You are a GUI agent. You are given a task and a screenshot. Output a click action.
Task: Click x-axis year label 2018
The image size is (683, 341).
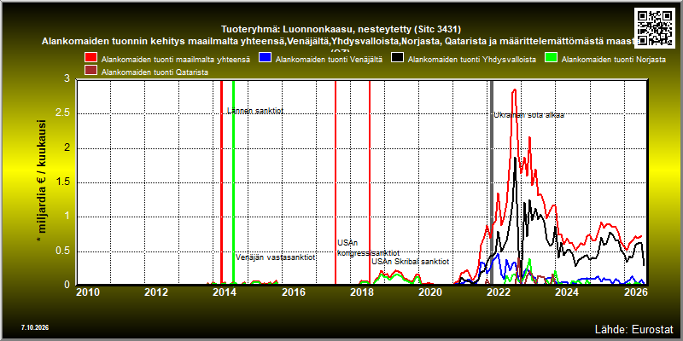pos(361,292)
